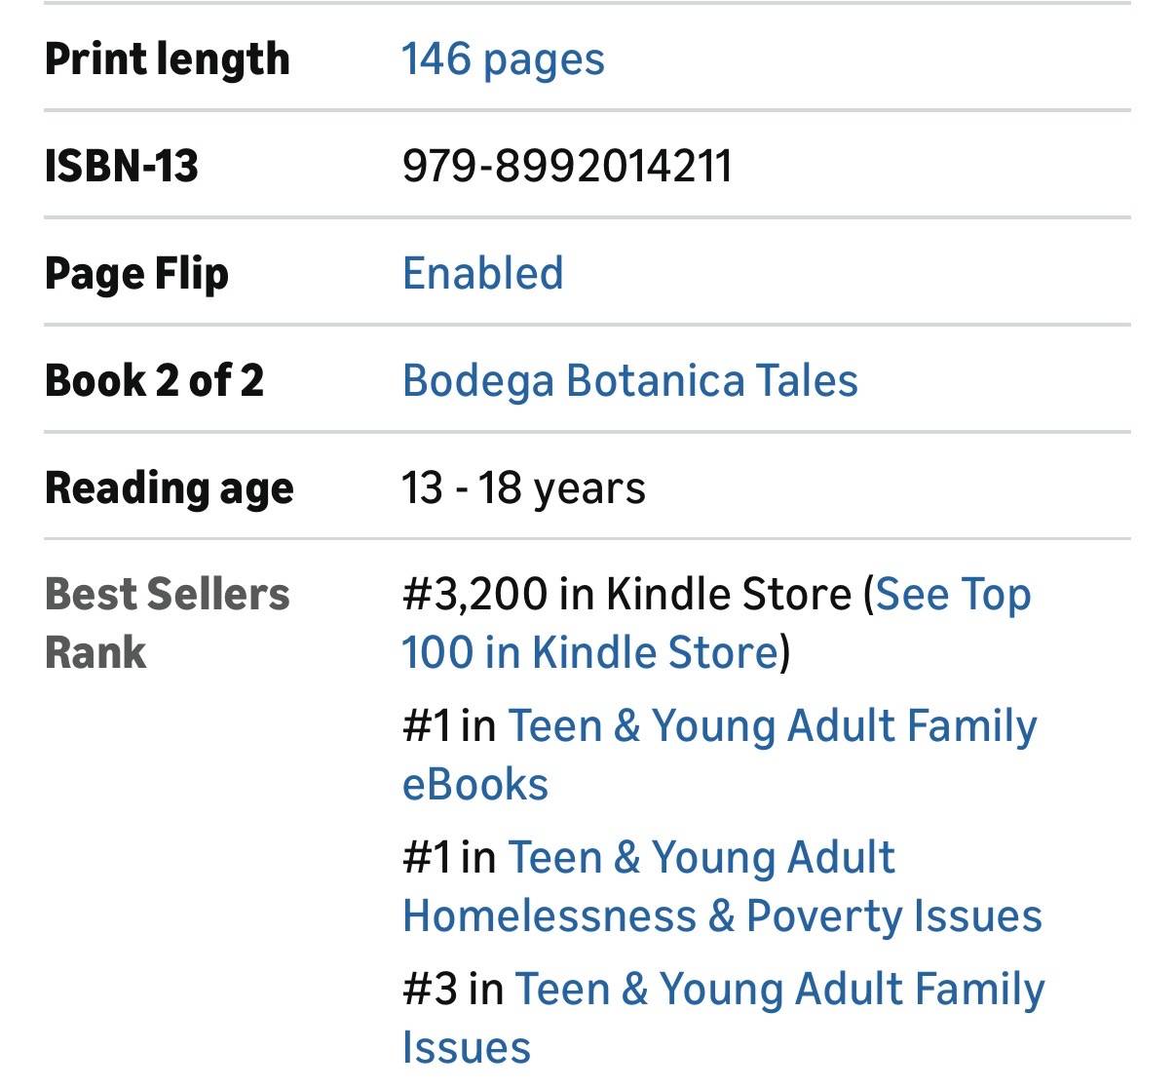This screenshot has height=1090, width=1175.
Task: Click the #3 rank number text
Action: click(x=430, y=990)
